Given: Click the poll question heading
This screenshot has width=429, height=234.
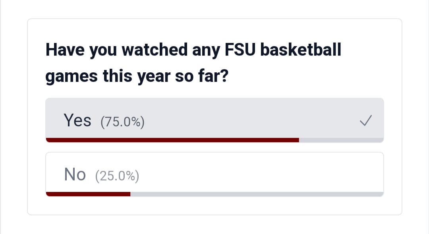Looking at the screenshot, I should [193, 63].
